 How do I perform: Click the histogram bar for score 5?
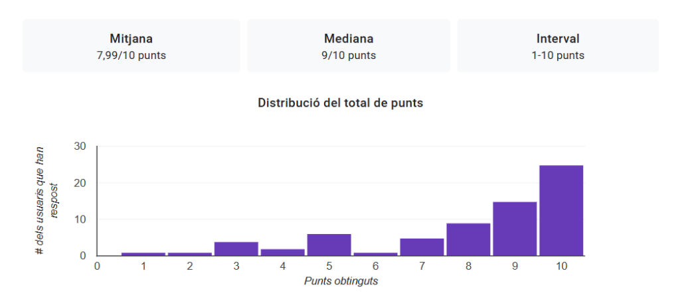coord(329,245)
